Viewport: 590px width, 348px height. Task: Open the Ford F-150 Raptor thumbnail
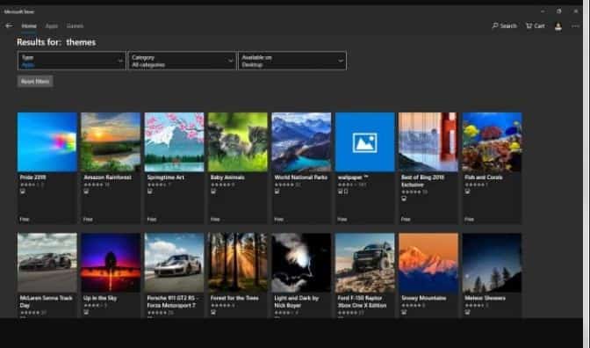point(365,263)
